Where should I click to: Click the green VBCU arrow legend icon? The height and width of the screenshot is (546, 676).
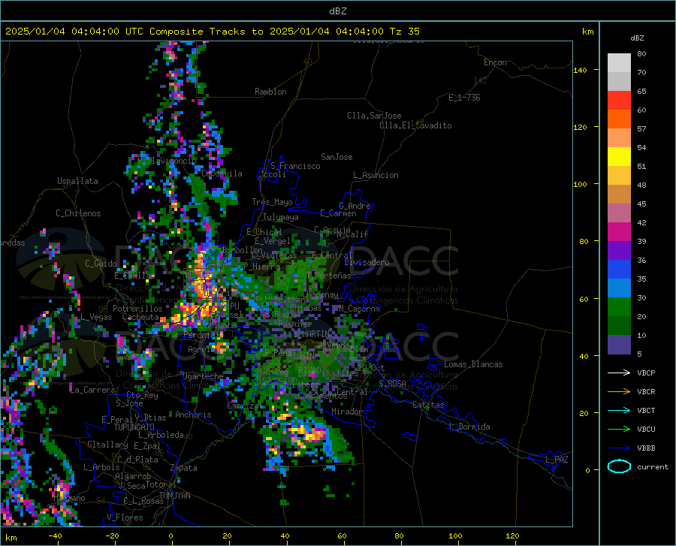(619, 429)
